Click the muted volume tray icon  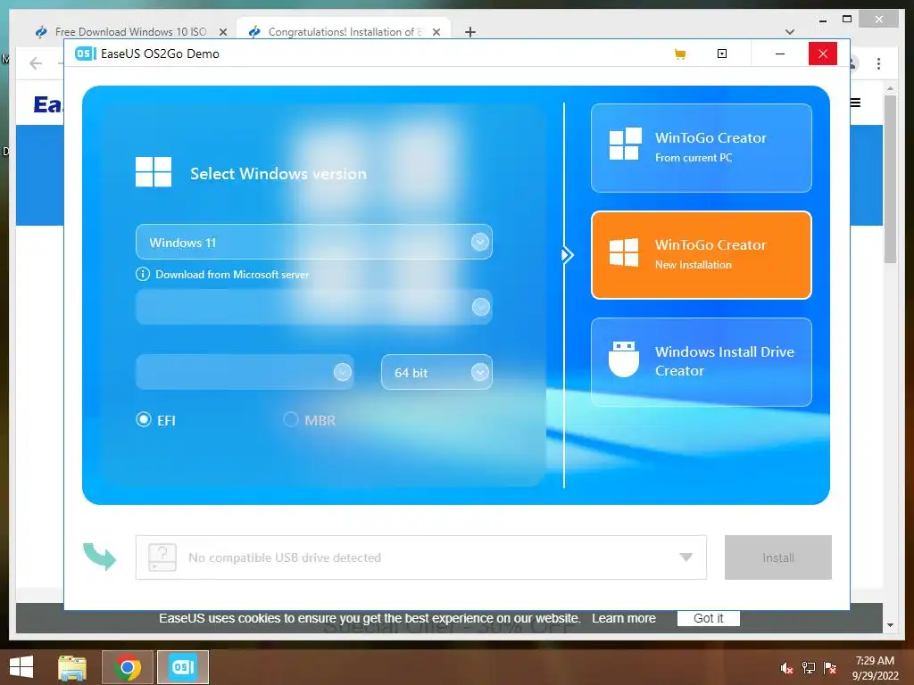(x=787, y=668)
